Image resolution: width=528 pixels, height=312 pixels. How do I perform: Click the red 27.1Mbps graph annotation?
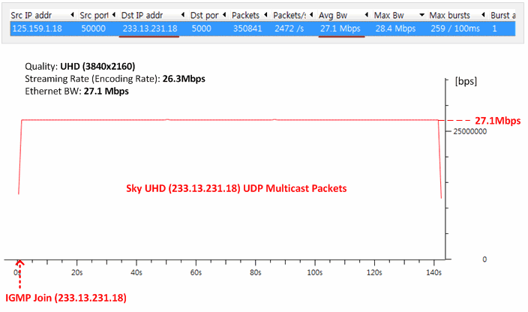tap(498, 121)
